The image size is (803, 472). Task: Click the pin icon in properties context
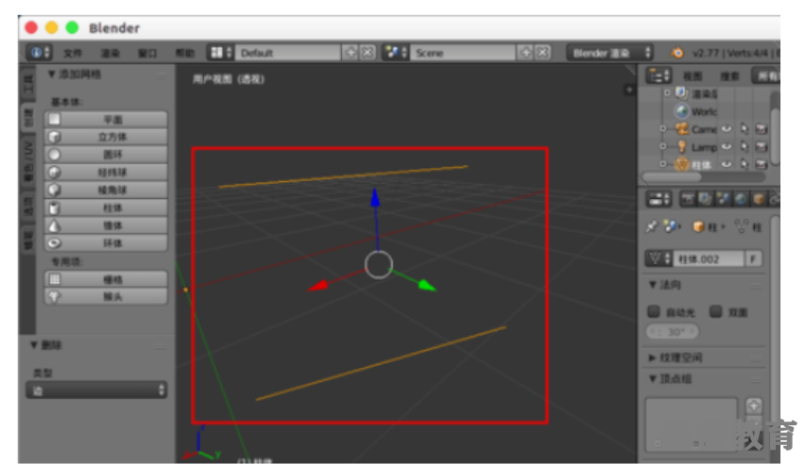pos(652,226)
